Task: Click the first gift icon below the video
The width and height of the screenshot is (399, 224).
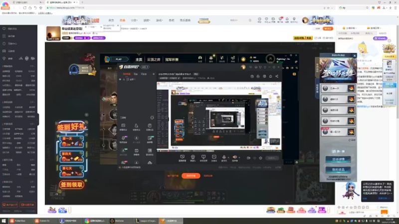Action: pyautogui.click(x=52, y=210)
